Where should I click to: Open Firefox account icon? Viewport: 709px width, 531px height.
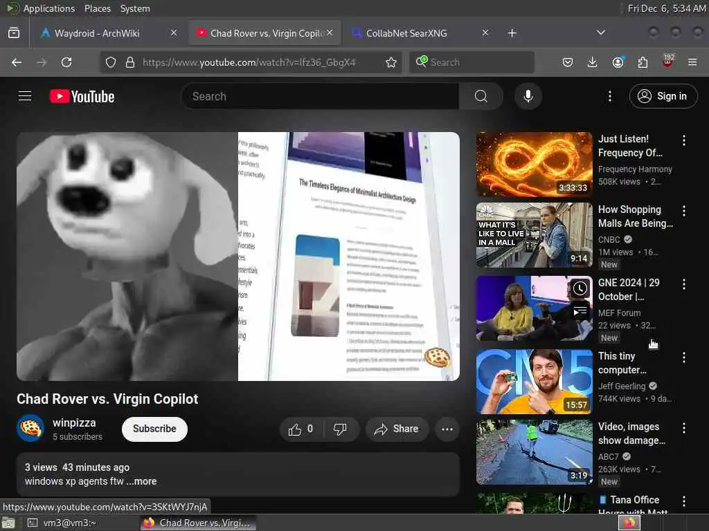[618, 62]
